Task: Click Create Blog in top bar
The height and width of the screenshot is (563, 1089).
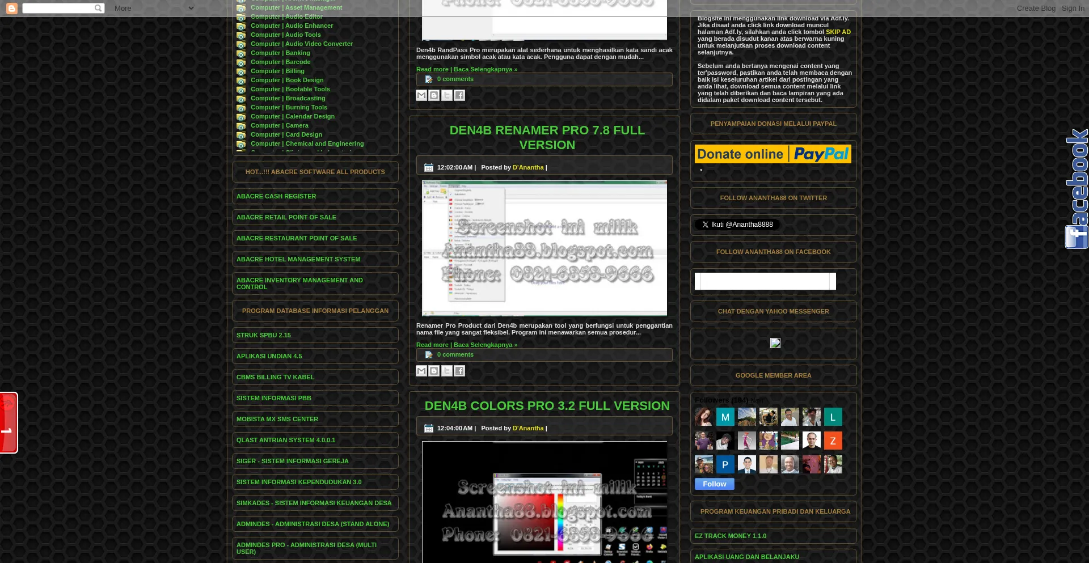Action: tap(1036, 8)
